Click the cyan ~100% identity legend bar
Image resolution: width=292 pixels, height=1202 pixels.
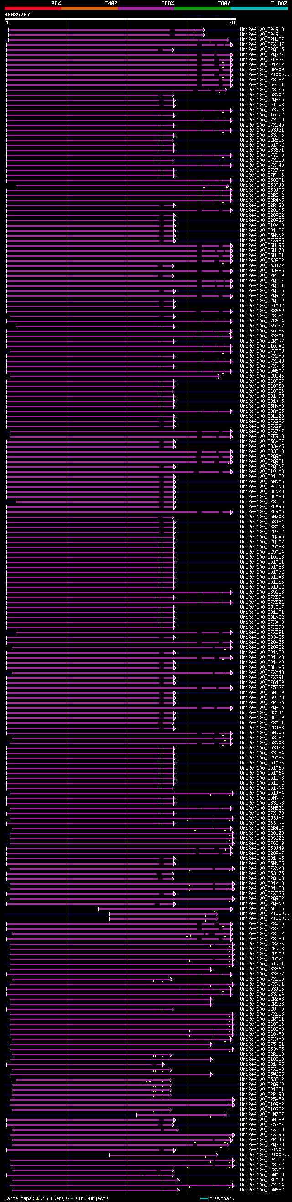pyautogui.click(x=259, y=8)
